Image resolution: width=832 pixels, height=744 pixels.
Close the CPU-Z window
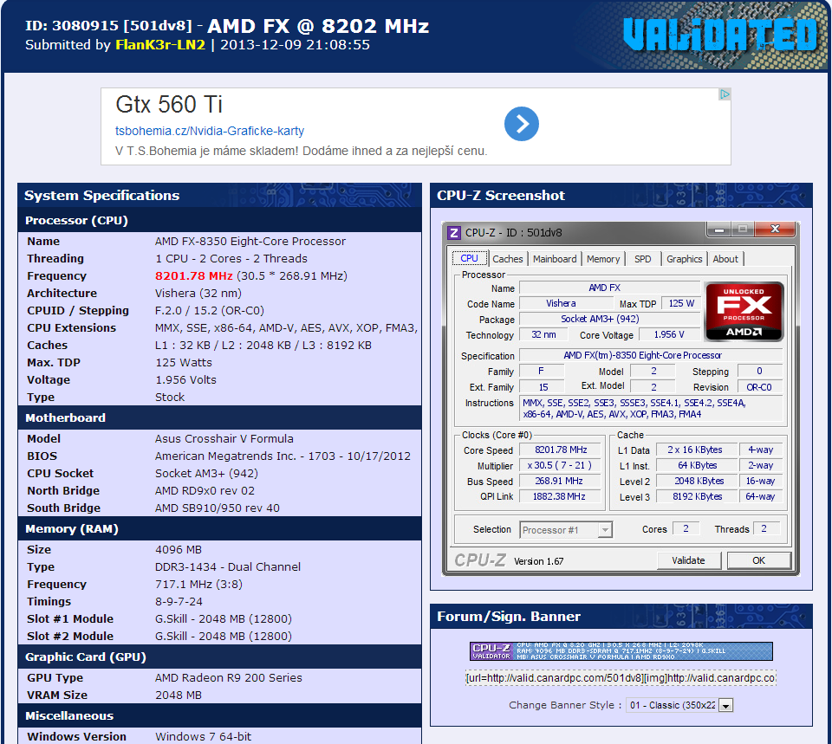tap(775, 229)
